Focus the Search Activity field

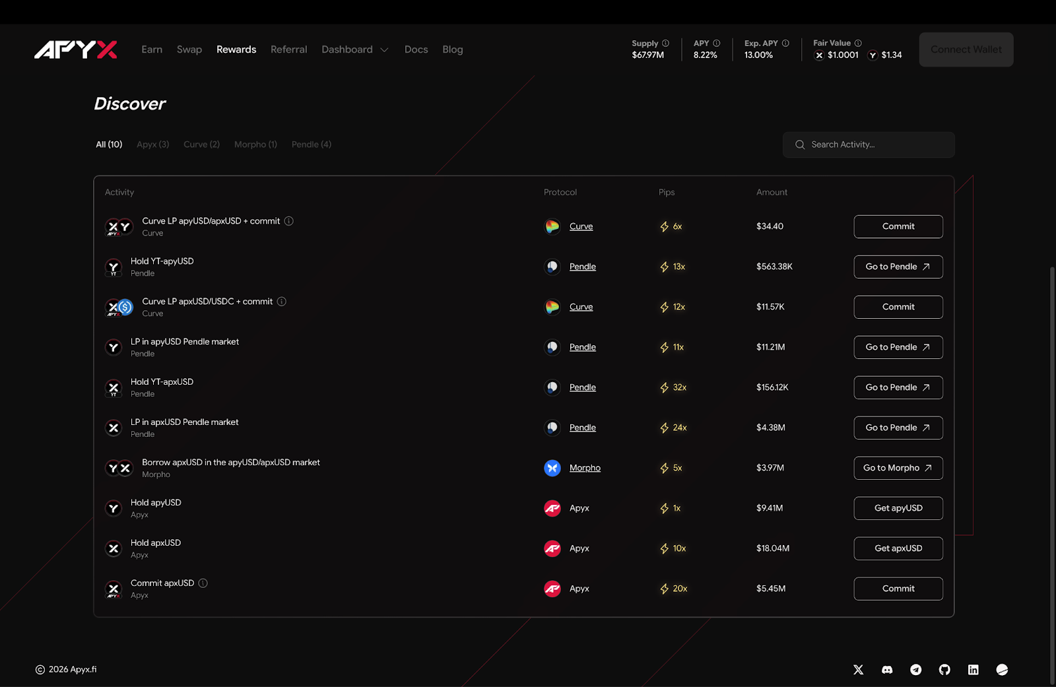click(869, 145)
